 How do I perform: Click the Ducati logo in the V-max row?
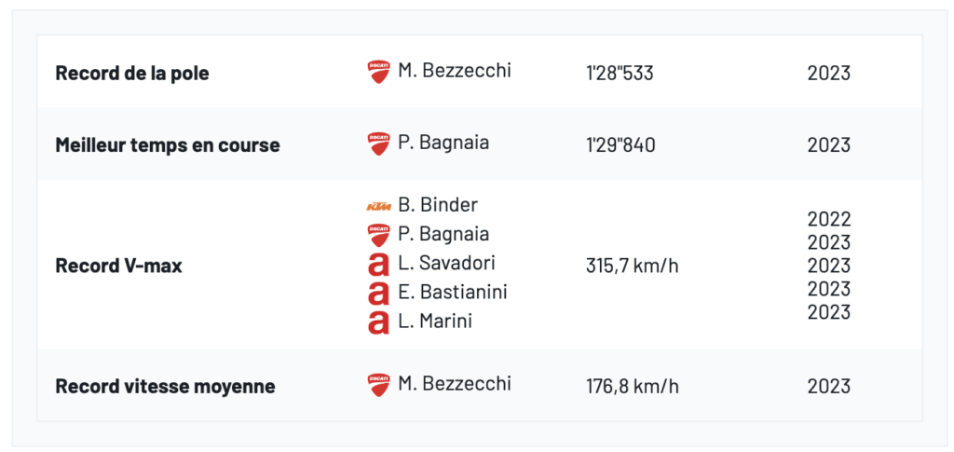click(x=378, y=235)
